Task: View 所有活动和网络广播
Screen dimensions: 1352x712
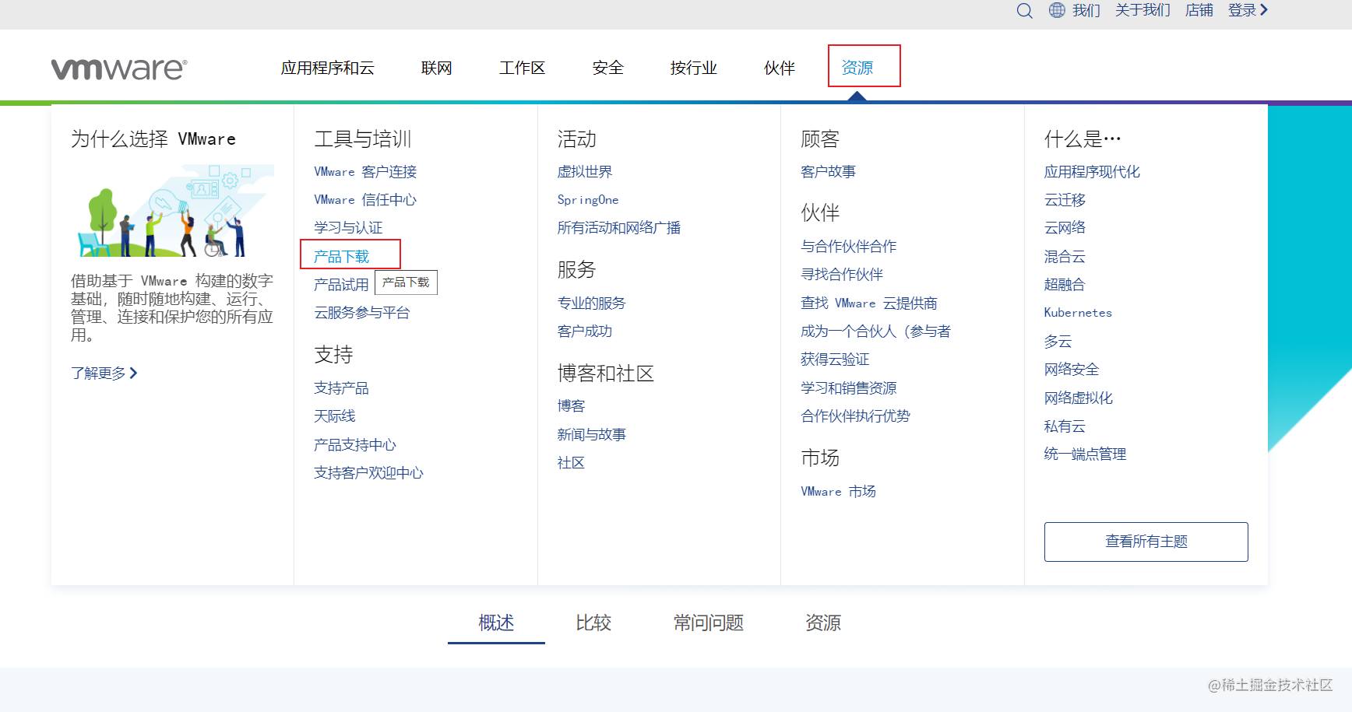Action: [x=619, y=228]
